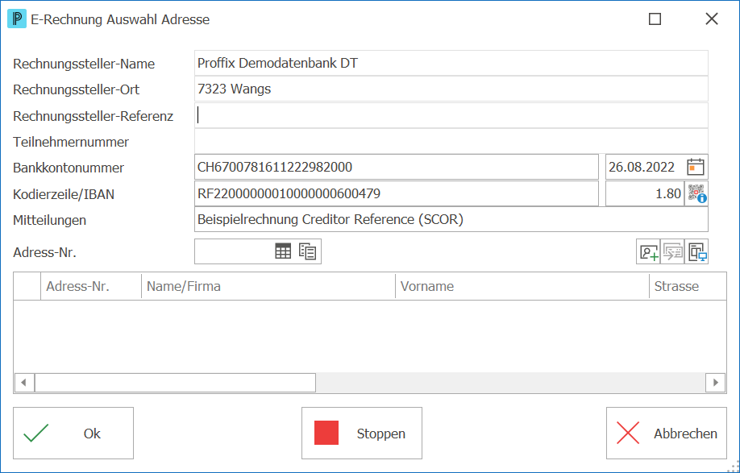Click the amount field showing 1.80
The height and width of the screenshot is (473, 740).
tap(645, 193)
